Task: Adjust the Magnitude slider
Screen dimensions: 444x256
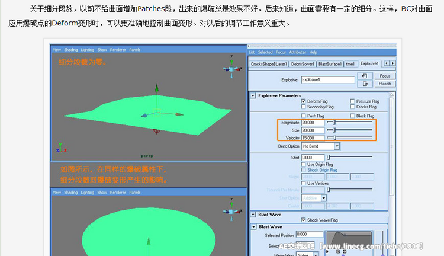Action: [349, 123]
